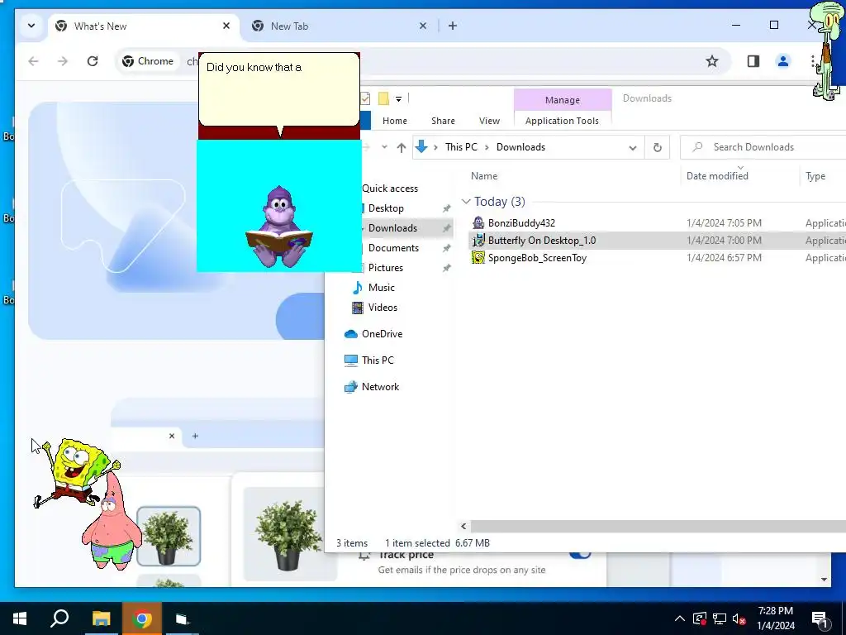The image size is (846, 635).
Task: Click chevron after This PC in breadcrumb
Action: [486, 147]
